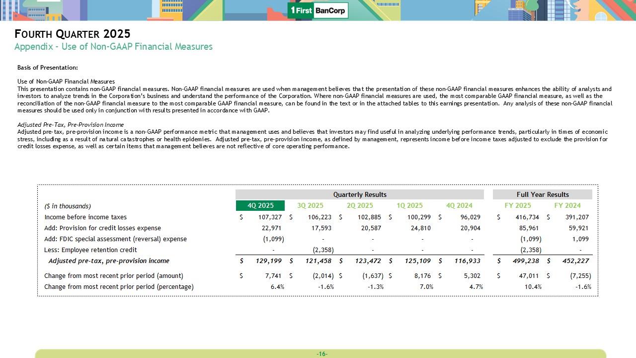Click the Adjusted pre-tax, pre-provision income row label
636x358 pixels.
[109, 261]
